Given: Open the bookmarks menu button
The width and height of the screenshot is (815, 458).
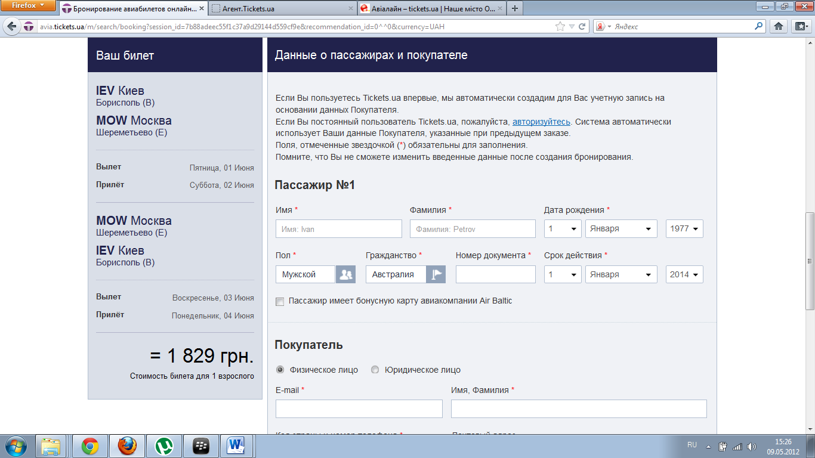Looking at the screenshot, I should tap(800, 27).
